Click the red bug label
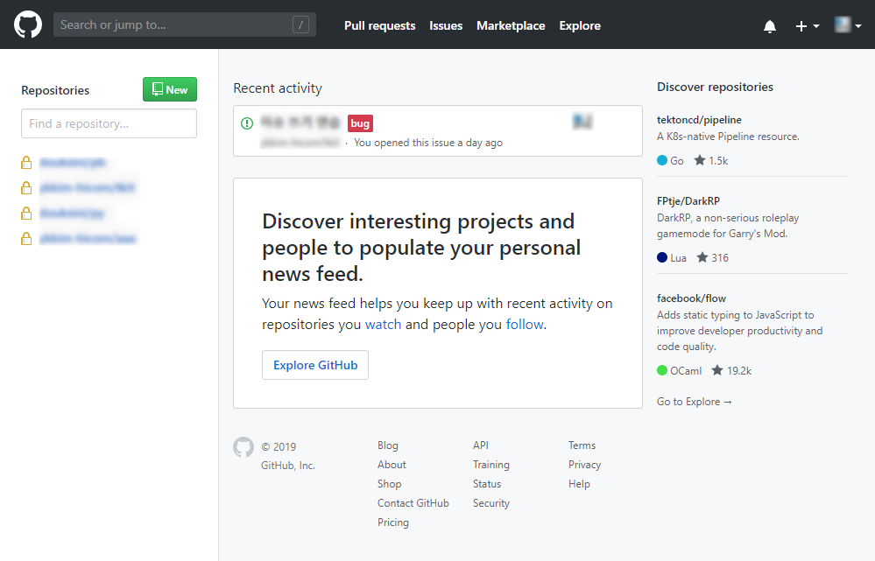Viewport: 875px width, 561px height. [x=360, y=123]
